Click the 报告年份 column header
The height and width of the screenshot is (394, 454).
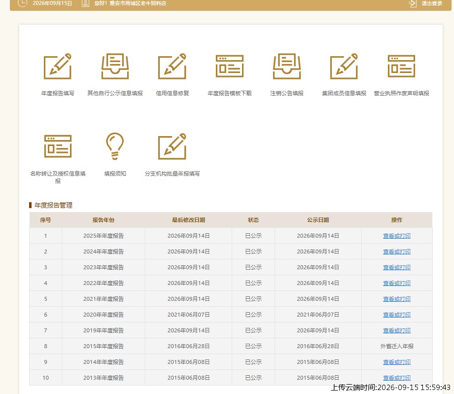pyautogui.click(x=104, y=220)
